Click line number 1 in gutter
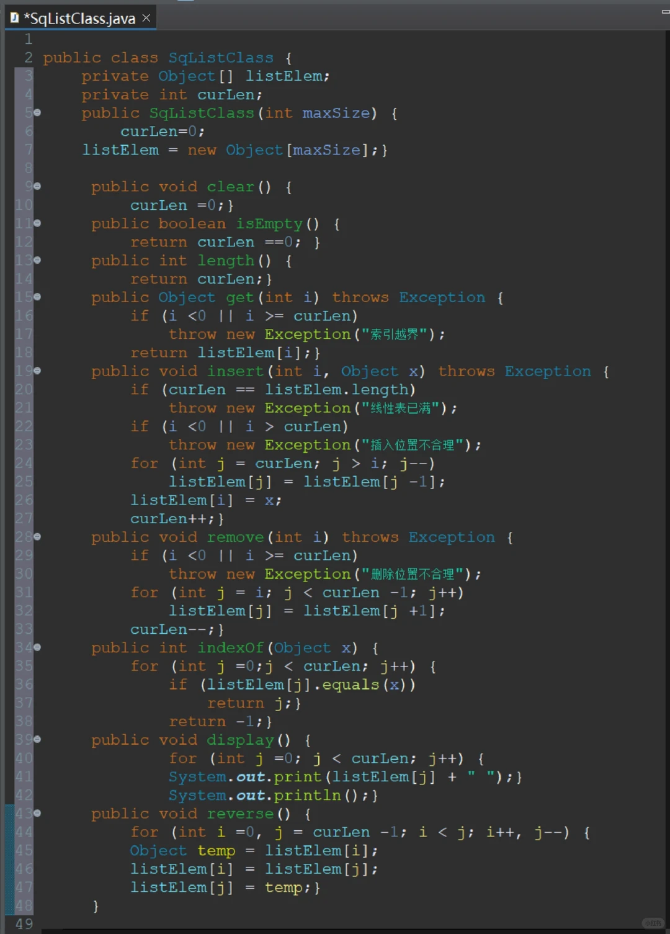Screen dimensions: 670x934 [28, 39]
